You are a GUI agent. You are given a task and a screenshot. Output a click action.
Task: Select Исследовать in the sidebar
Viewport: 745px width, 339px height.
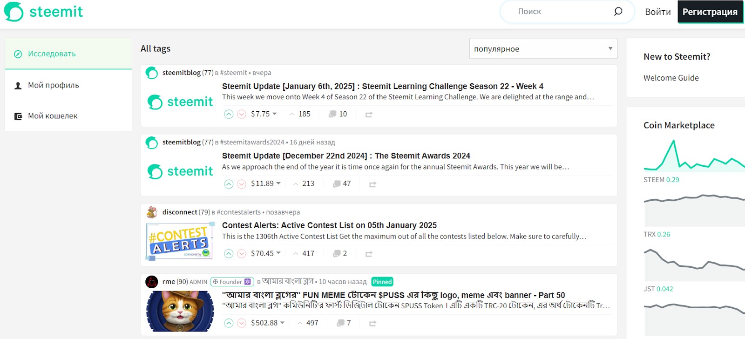coord(68,54)
